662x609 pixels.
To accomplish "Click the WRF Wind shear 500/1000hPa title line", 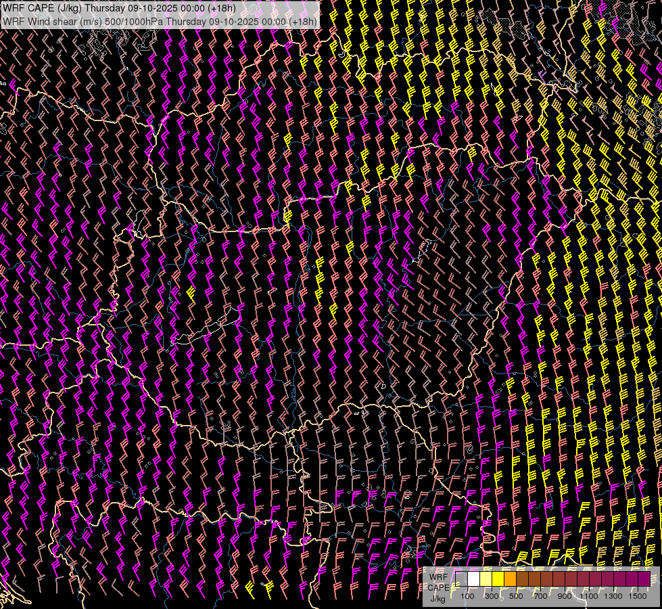I will (160, 21).
